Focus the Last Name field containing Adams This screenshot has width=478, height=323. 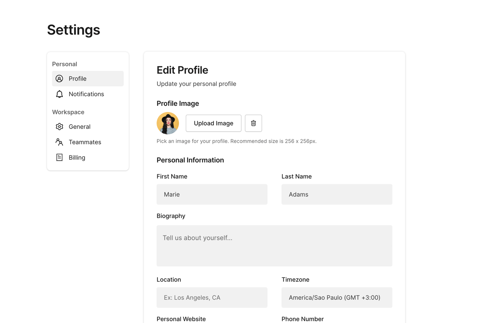pyautogui.click(x=337, y=194)
